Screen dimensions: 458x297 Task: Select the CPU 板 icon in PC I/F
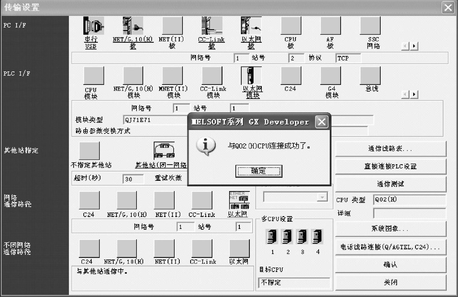coord(291,26)
